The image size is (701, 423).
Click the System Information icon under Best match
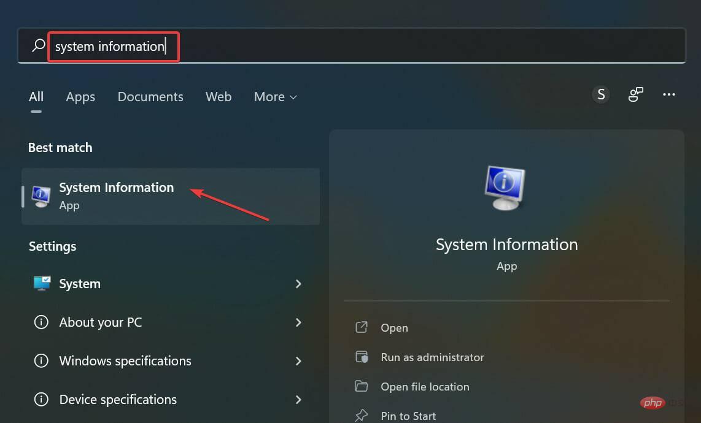(41, 196)
